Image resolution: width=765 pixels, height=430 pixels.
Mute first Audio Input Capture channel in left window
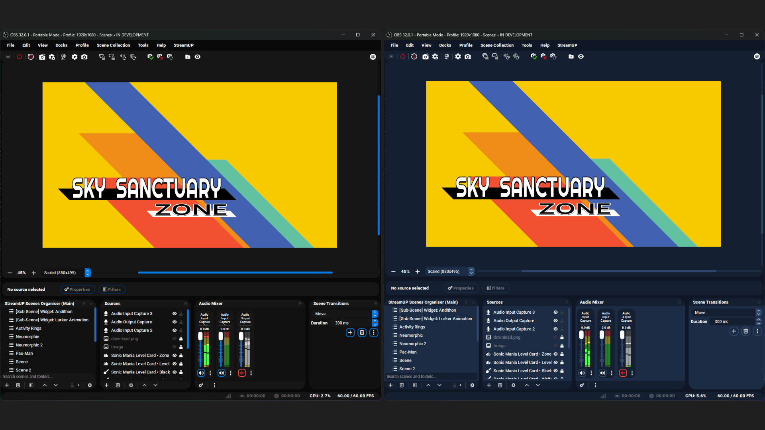pyautogui.click(x=201, y=373)
